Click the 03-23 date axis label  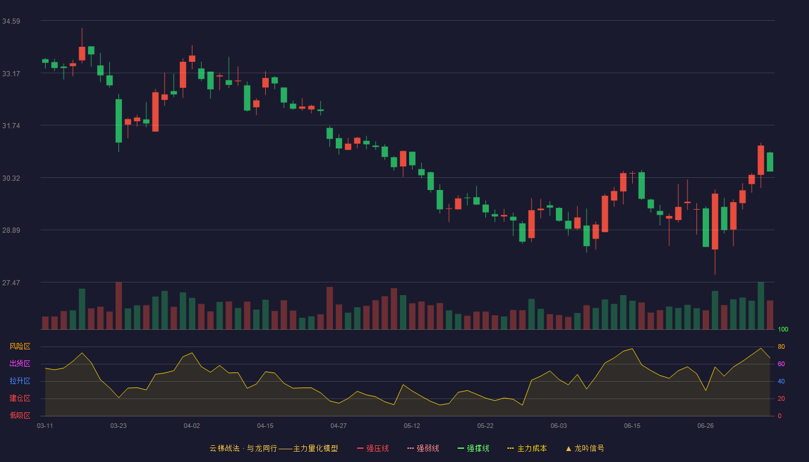click(x=118, y=426)
